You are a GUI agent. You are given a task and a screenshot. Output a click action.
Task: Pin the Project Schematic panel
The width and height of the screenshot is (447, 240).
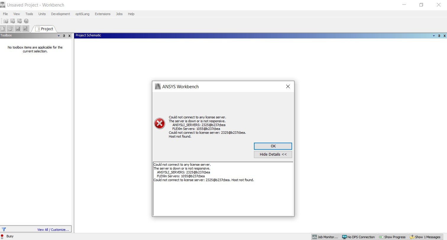pyautogui.click(x=439, y=36)
